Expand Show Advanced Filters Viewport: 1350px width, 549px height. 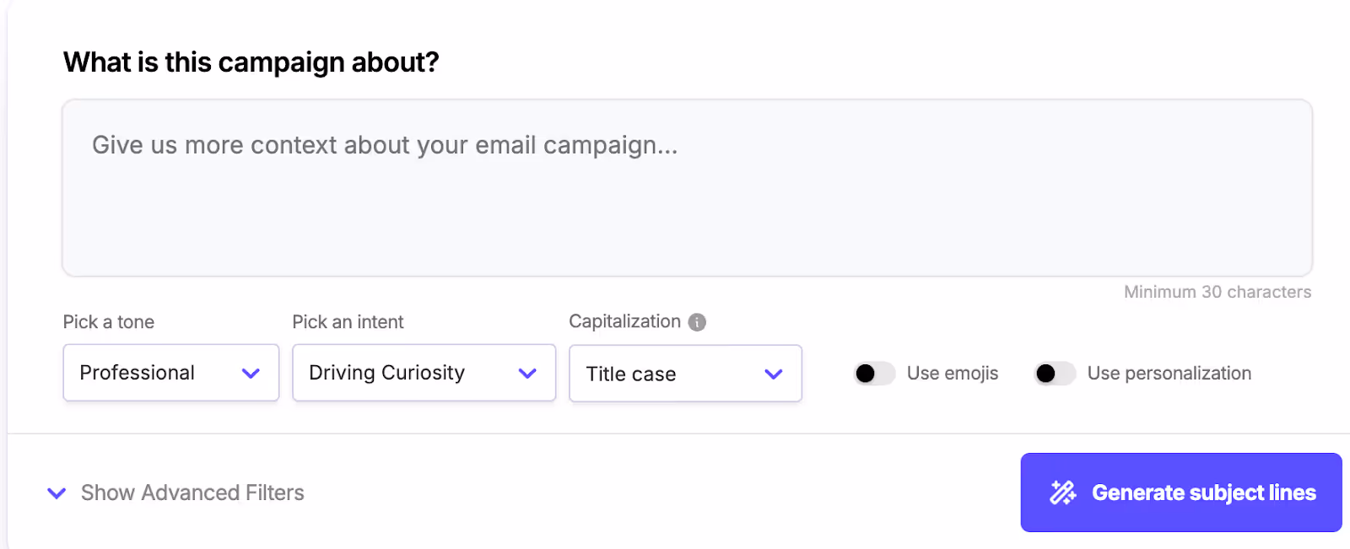point(192,492)
